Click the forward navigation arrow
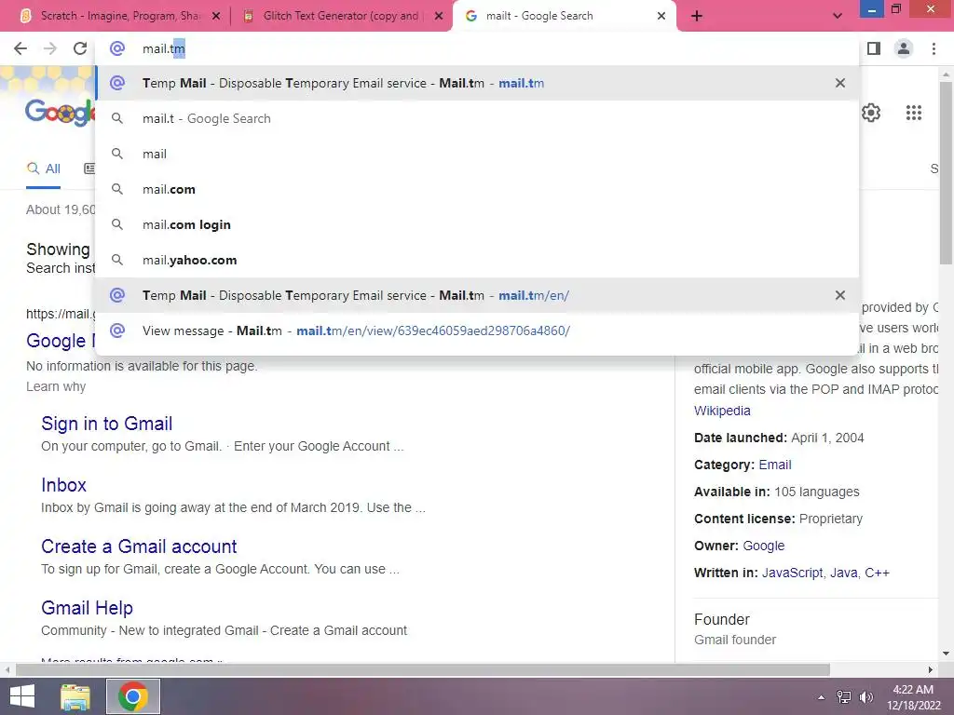Viewport: 954px width, 715px height. click(50, 48)
